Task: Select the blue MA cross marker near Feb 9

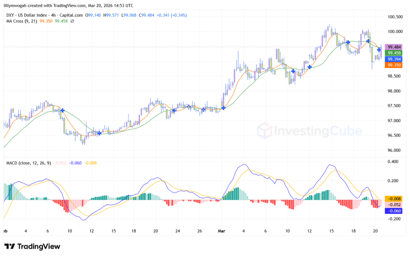Action: [63, 110]
